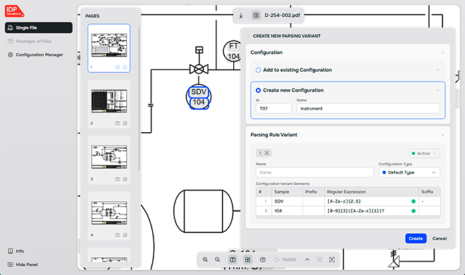Click the D-254-002.pdf file name
The width and height of the screenshot is (465, 275).
tap(282, 15)
